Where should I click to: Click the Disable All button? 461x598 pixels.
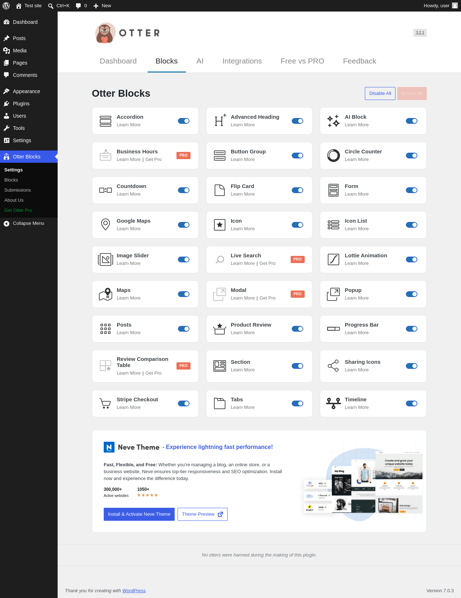click(x=380, y=93)
